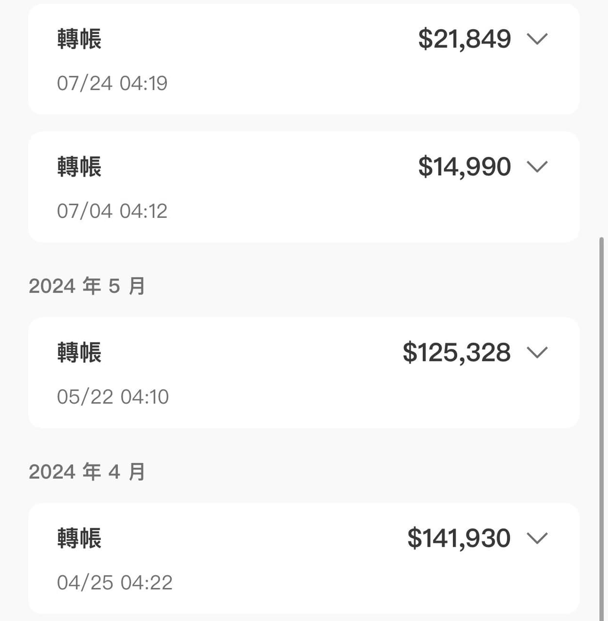Tap the $125,328 transfer amount
The height and width of the screenshot is (621, 608).
457,352
